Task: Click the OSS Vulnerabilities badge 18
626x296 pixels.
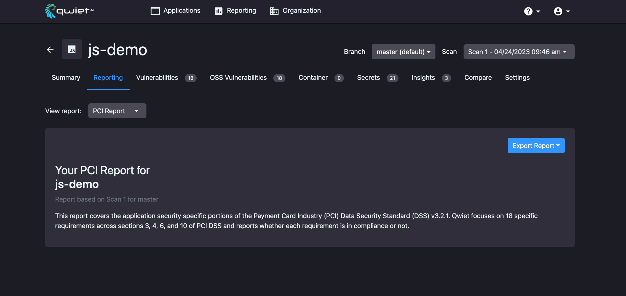Action: (x=279, y=78)
